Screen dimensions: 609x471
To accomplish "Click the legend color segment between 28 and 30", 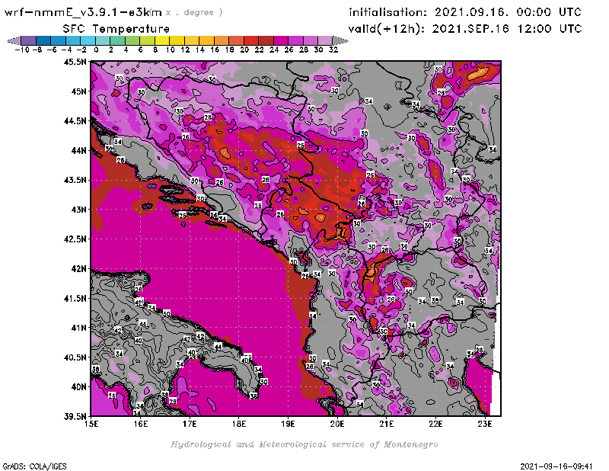I will (x=311, y=40).
